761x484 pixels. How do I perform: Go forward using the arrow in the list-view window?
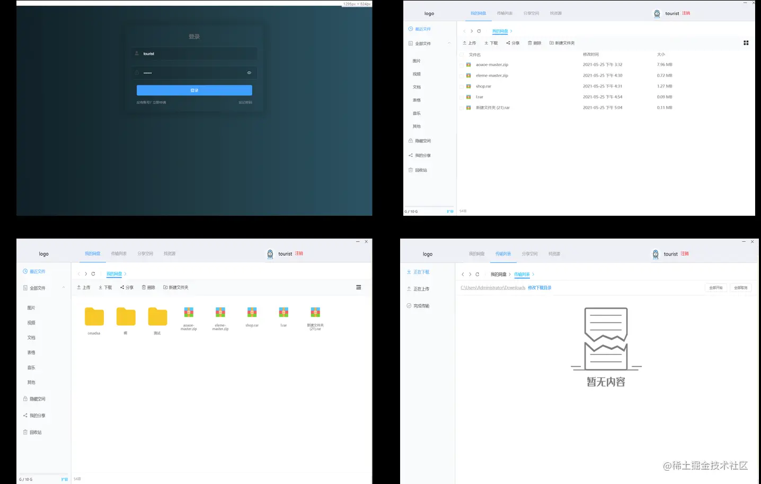point(472,31)
